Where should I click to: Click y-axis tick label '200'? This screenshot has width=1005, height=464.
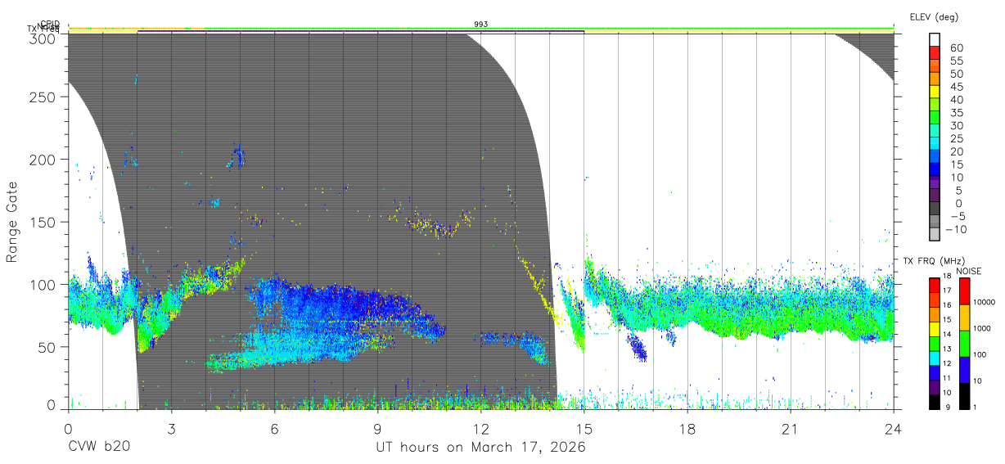tap(43, 160)
